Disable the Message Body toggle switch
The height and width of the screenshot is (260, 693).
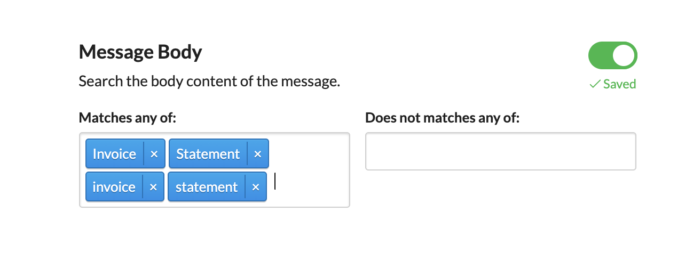click(x=612, y=55)
